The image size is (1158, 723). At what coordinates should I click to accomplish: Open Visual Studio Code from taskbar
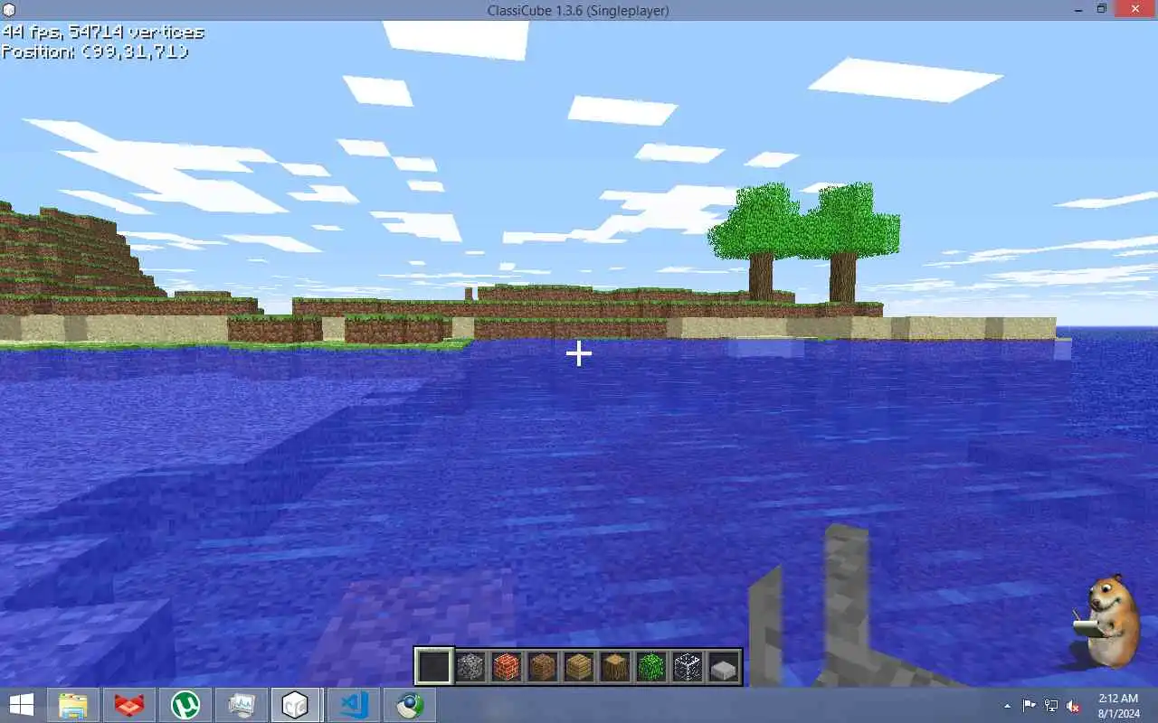[x=353, y=705]
